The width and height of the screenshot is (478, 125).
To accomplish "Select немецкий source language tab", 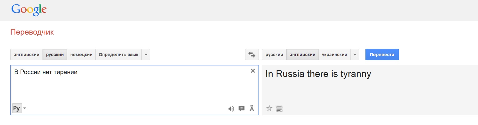I will pos(81,55).
